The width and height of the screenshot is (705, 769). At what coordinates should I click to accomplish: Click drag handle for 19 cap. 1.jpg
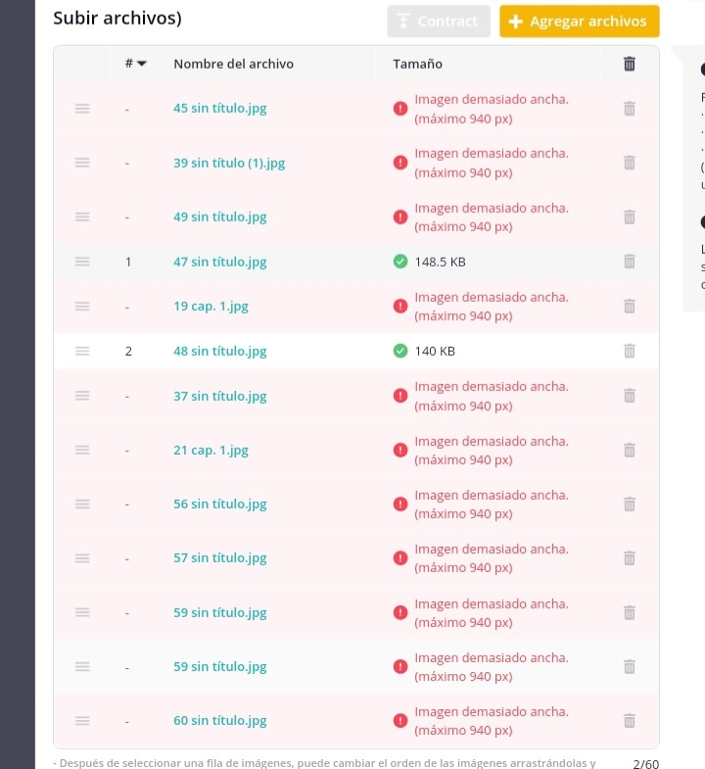[x=82, y=306]
